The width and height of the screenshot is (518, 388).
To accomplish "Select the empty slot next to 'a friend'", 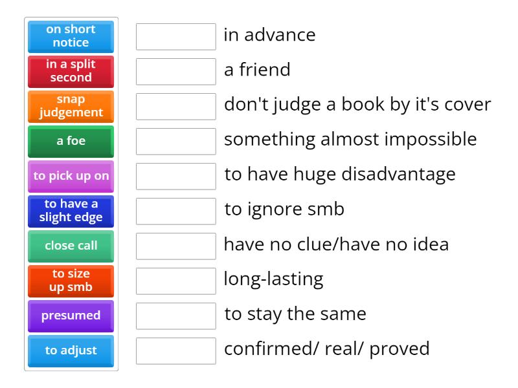I will pyautogui.click(x=175, y=72).
